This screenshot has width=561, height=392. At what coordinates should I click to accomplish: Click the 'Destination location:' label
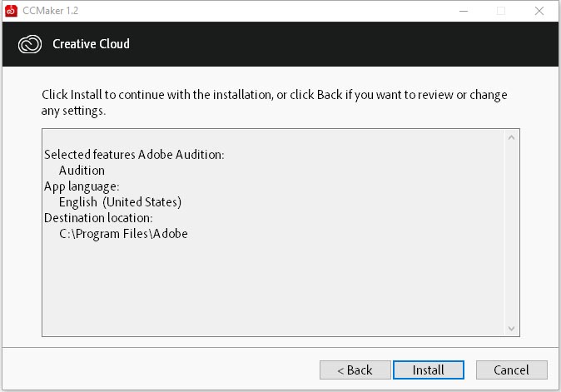98,218
